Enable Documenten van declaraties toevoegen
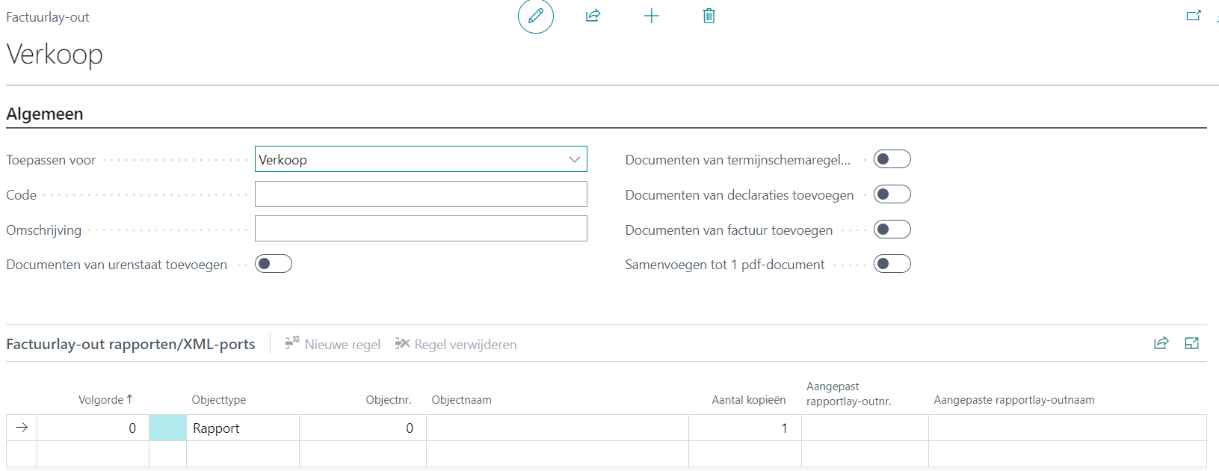Screen dimensions: 1219x471 pyautogui.click(x=892, y=194)
